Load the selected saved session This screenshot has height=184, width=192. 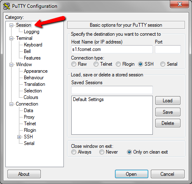168,101
